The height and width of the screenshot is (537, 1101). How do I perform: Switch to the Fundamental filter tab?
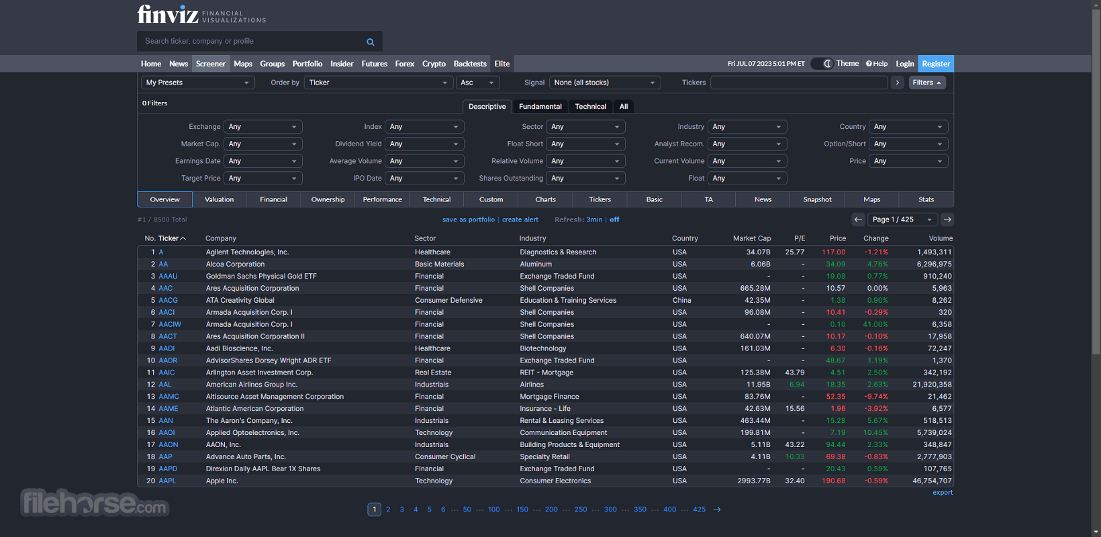(540, 107)
